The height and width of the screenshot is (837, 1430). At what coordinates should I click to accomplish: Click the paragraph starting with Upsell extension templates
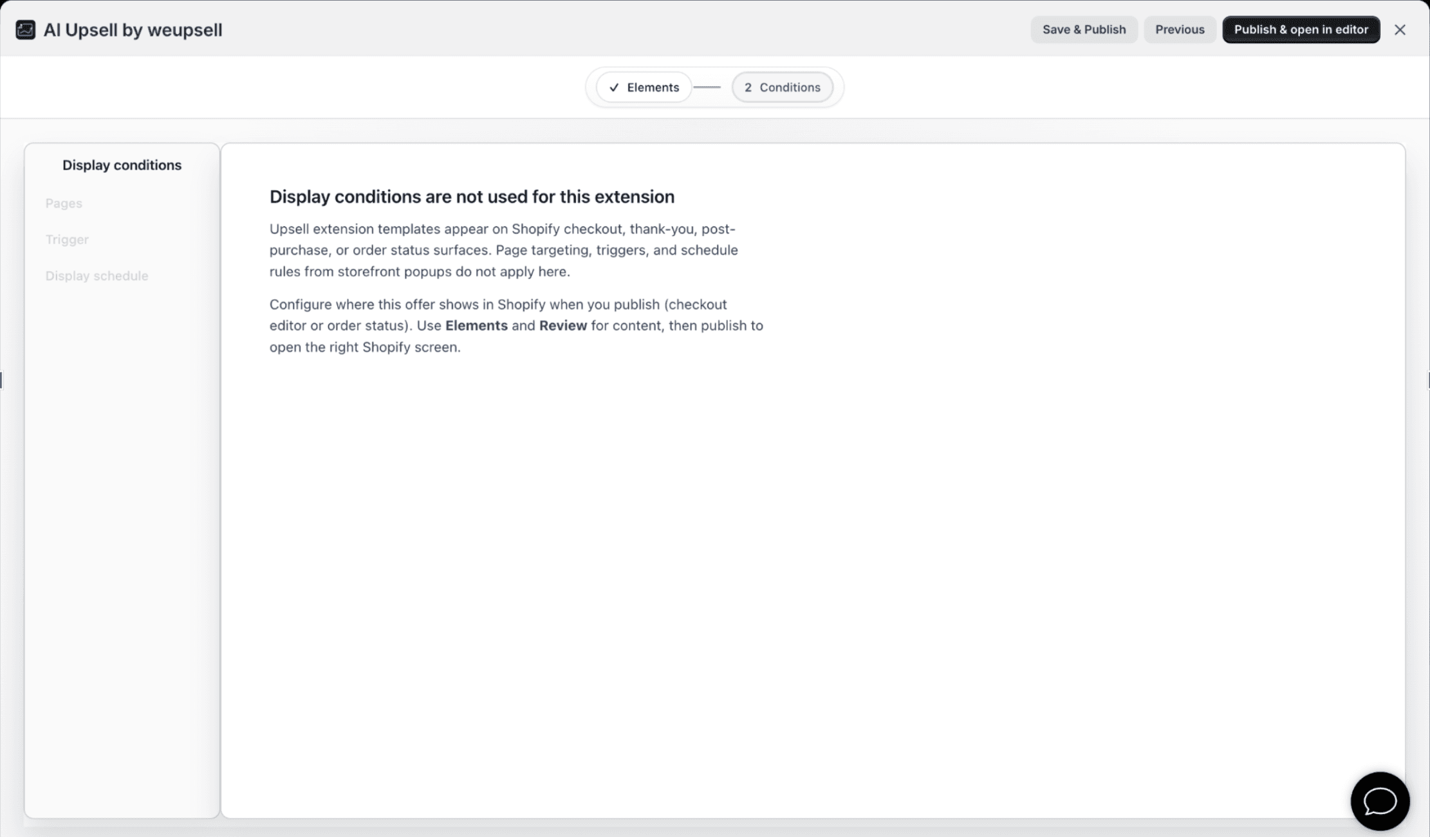point(503,250)
